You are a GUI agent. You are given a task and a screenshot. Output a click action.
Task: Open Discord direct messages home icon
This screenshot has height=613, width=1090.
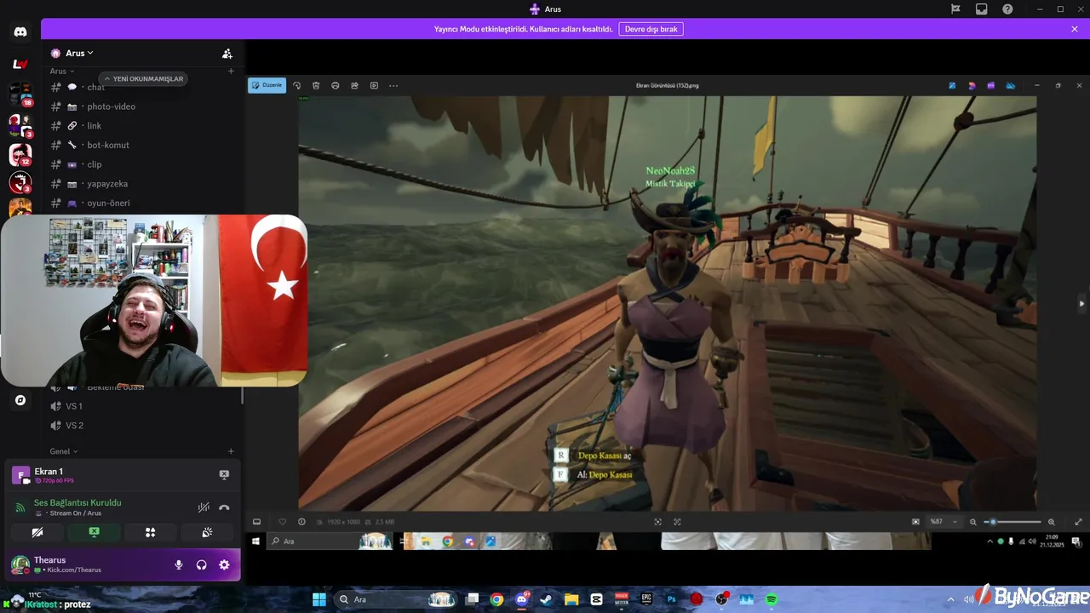coord(20,32)
